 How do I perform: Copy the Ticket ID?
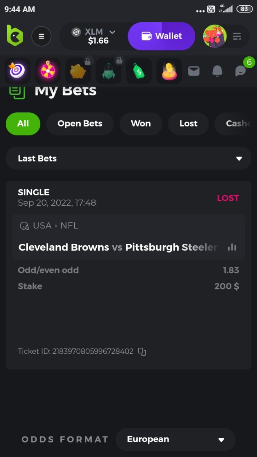tap(142, 352)
